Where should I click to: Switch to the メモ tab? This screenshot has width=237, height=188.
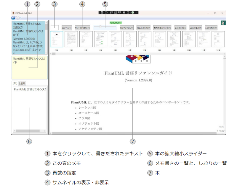pyautogui.click(x=15, y=83)
